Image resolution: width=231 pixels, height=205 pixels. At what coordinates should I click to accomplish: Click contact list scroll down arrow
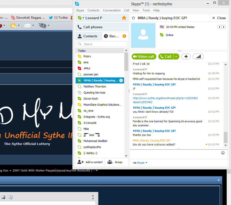pos(126,156)
